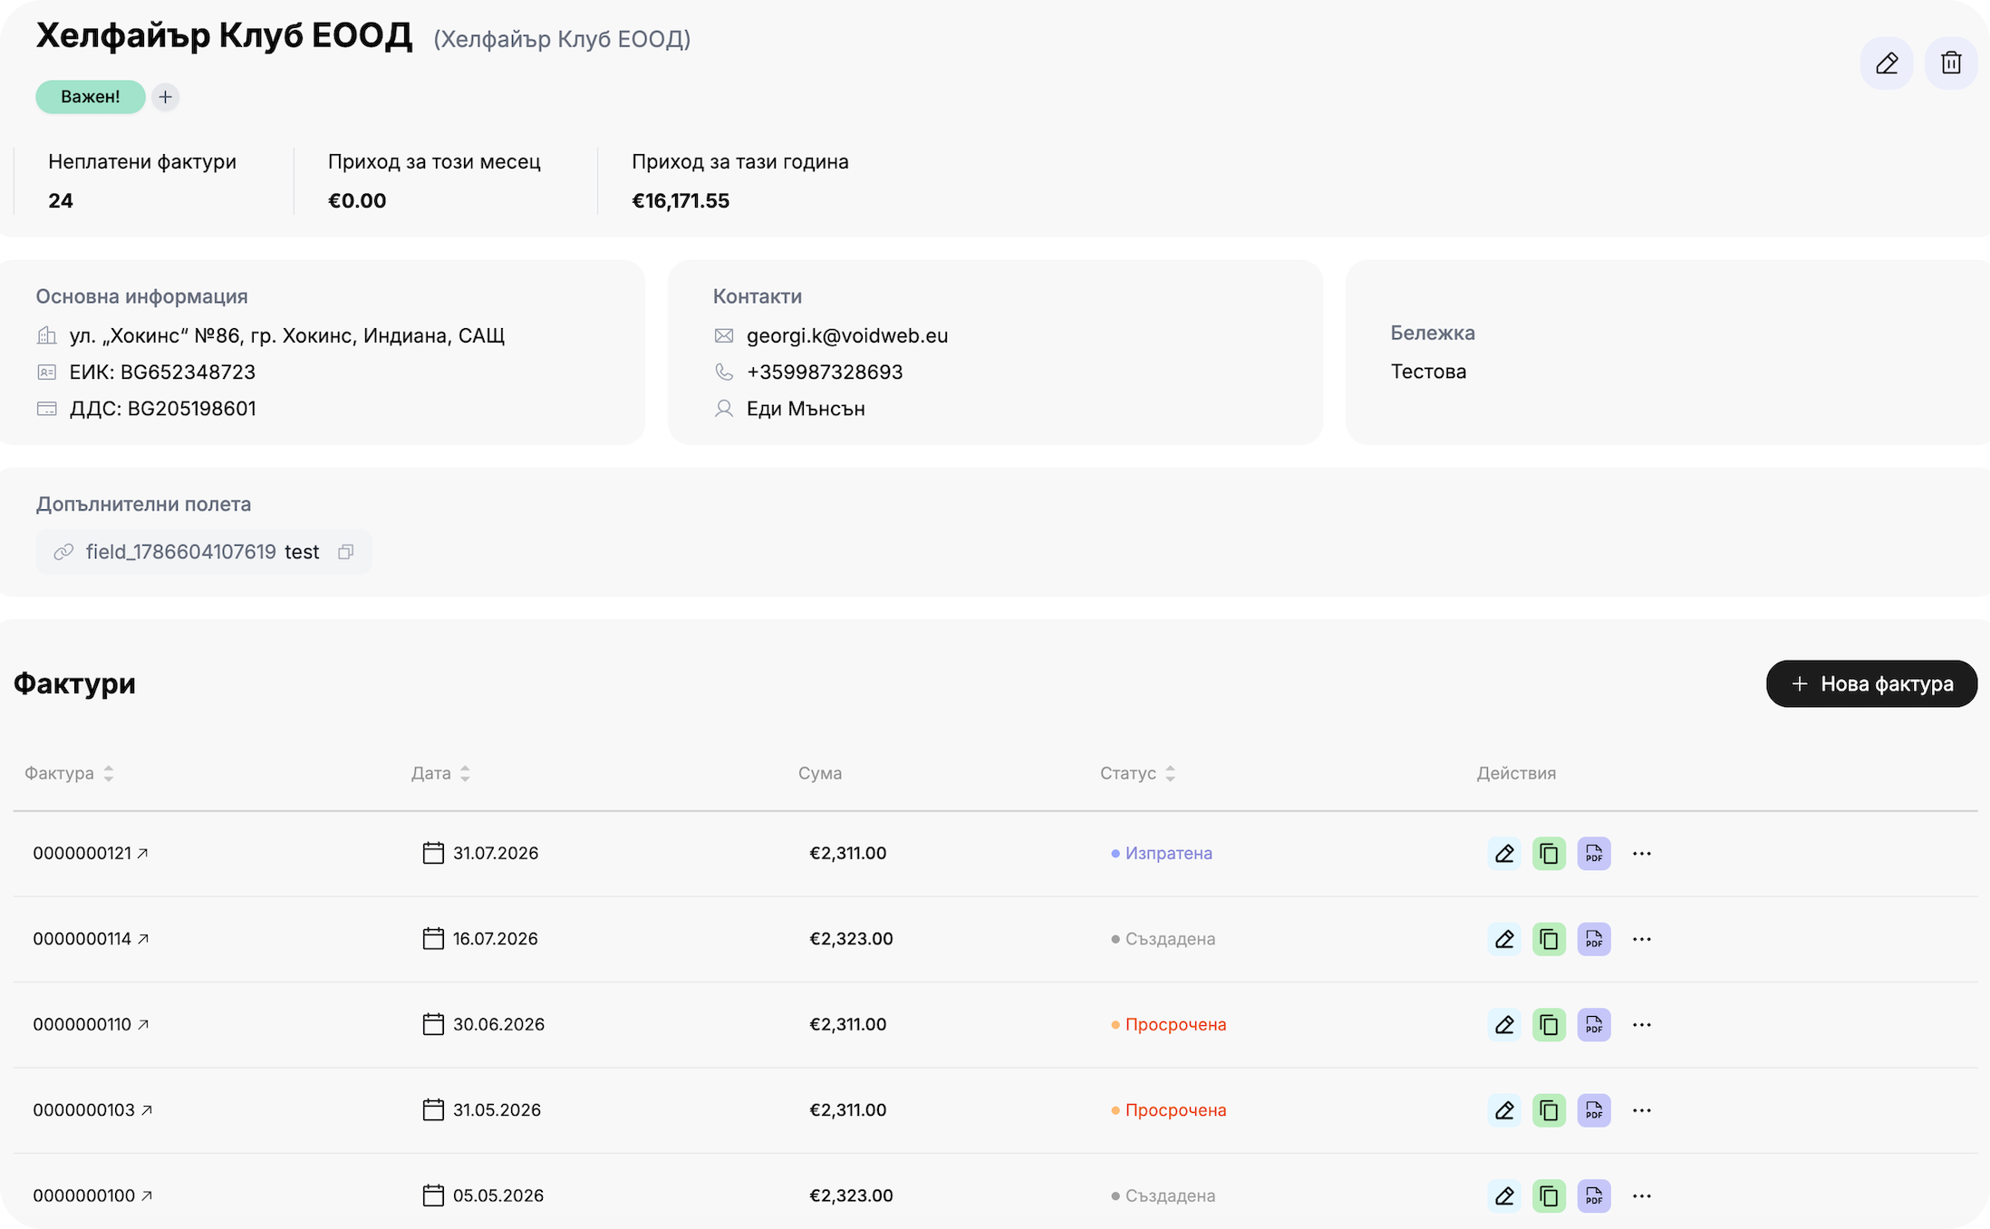
Task: Edit the client with the top pencil icon
Action: tap(1887, 63)
